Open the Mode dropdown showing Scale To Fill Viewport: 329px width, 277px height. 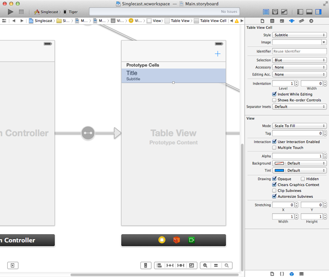click(x=299, y=126)
